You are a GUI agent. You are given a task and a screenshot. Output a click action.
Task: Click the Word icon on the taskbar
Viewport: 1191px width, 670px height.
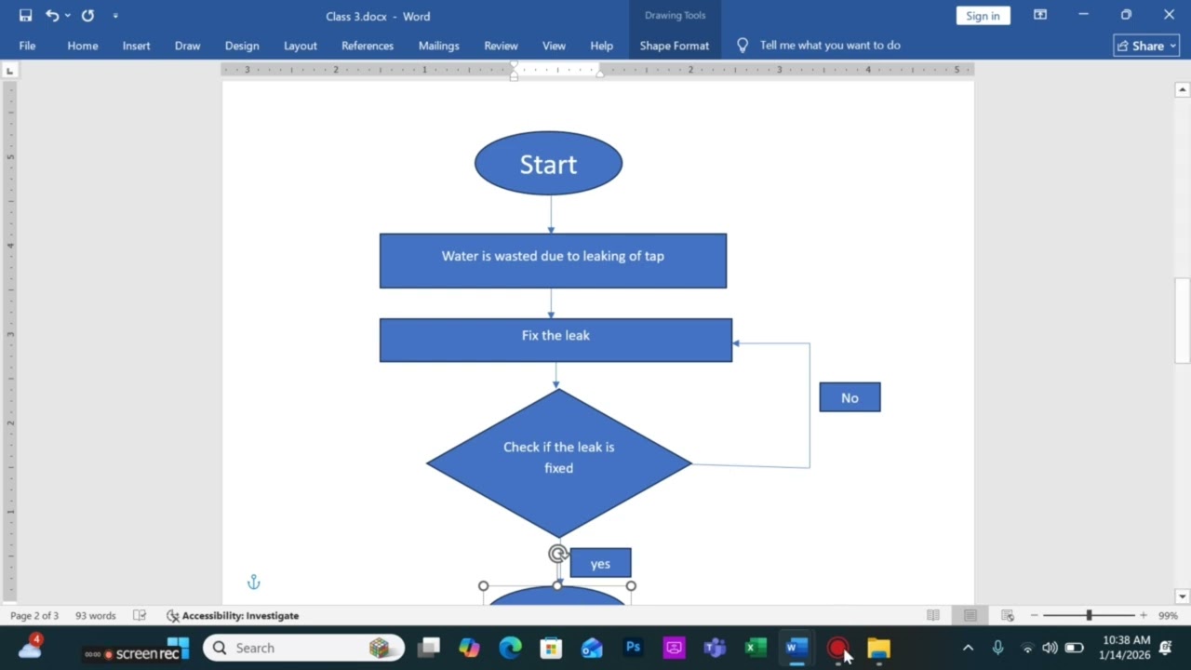[x=796, y=648]
